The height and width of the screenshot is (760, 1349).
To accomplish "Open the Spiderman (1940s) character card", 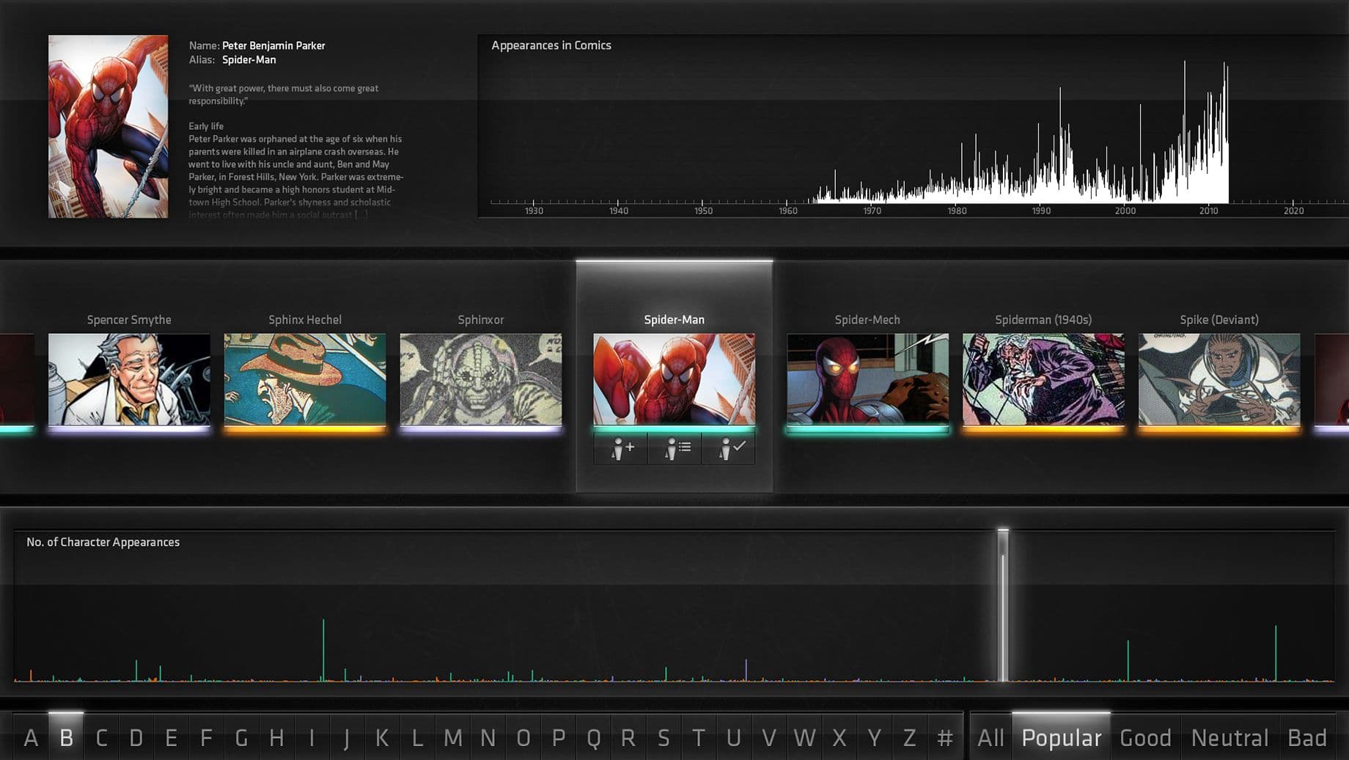I will tap(1043, 379).
